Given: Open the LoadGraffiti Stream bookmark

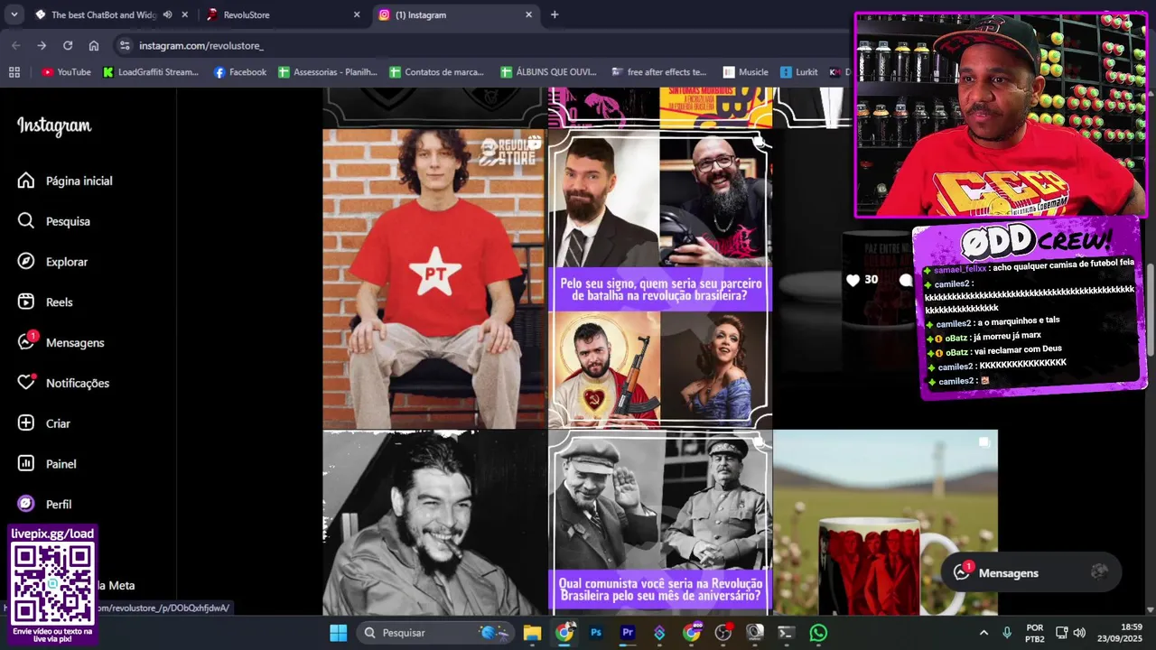Looking at the screenshot, I should [x=151, y=72].
